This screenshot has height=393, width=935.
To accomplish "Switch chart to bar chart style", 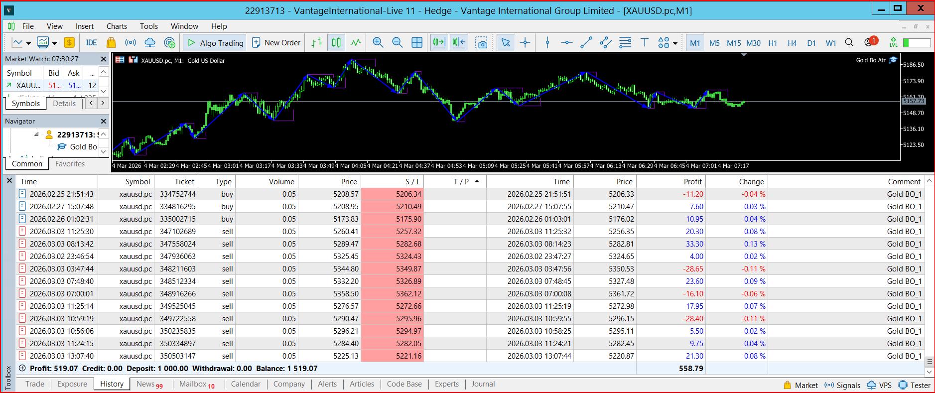I will pyautogui.click(x=317, y=43).
